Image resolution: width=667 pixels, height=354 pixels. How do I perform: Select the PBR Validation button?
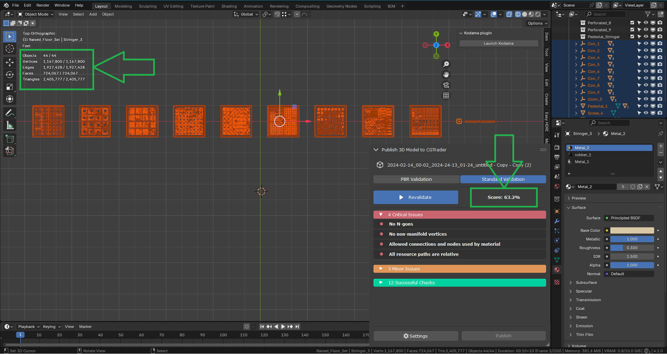416,179
